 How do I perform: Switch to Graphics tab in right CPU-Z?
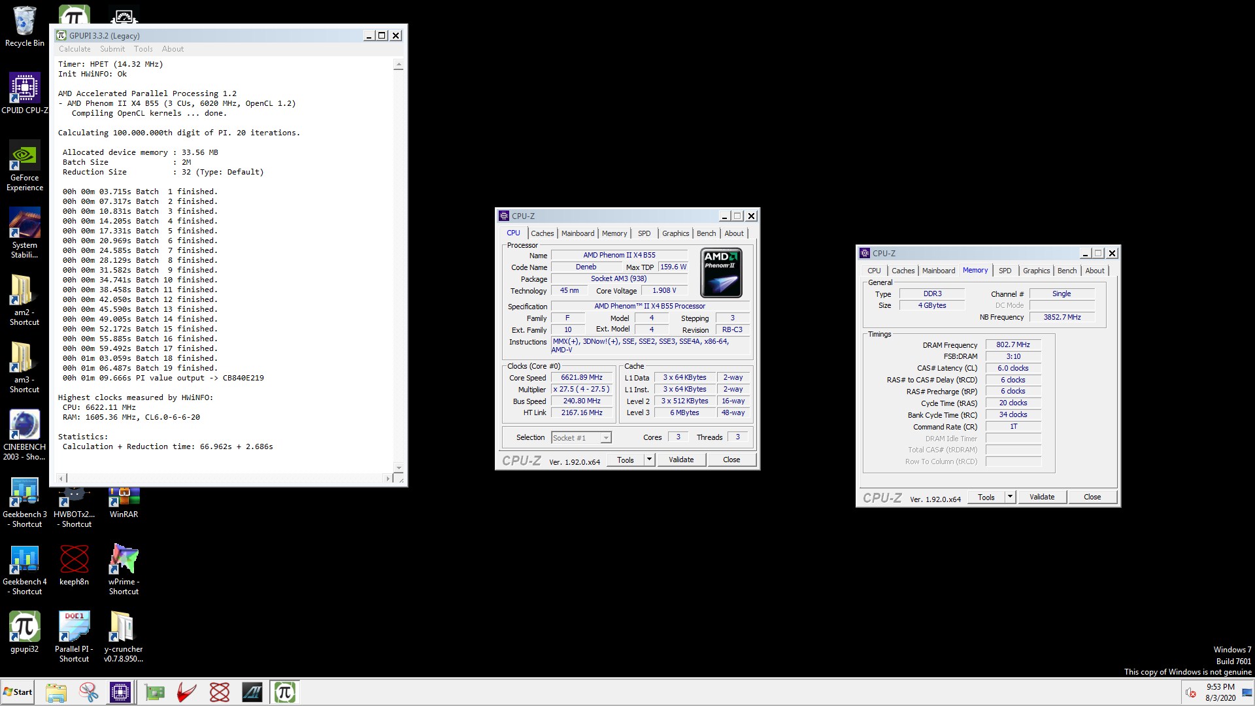pos(1036,271)
